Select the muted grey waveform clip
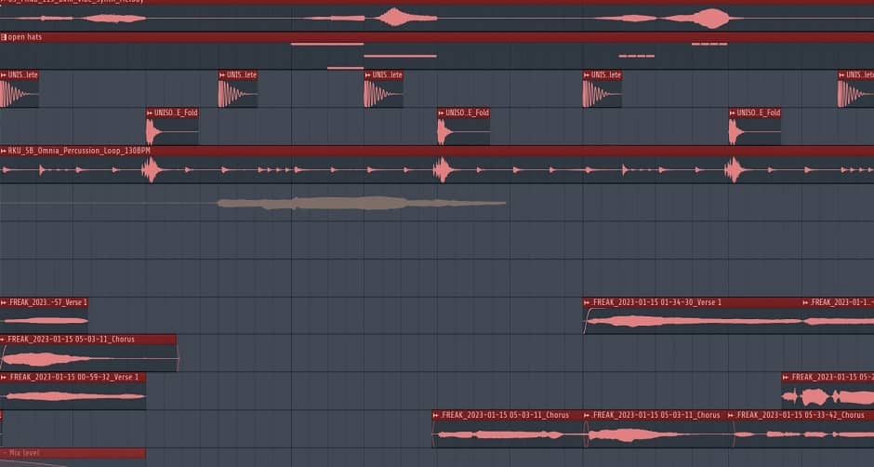Image resolution: width=874 pixels, height=467 pixels. click(x=363, y=203)
